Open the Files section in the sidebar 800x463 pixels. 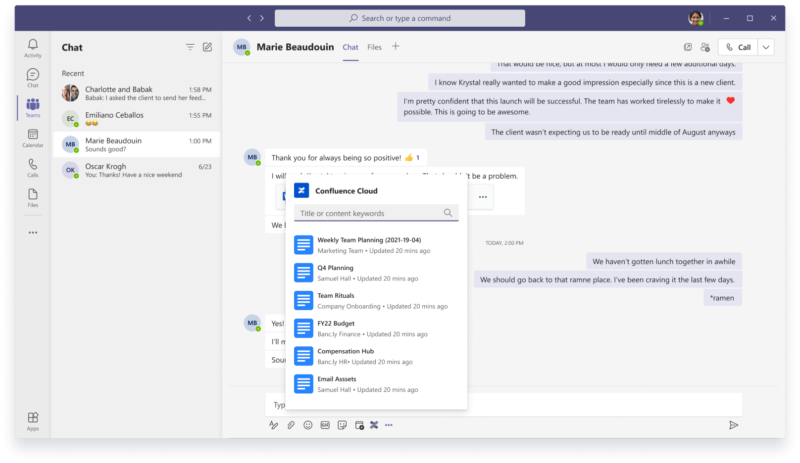[x=33, y=198]
